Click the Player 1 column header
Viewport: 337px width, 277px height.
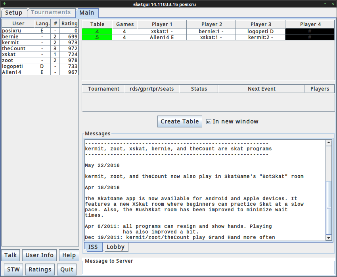pos(162,24)
